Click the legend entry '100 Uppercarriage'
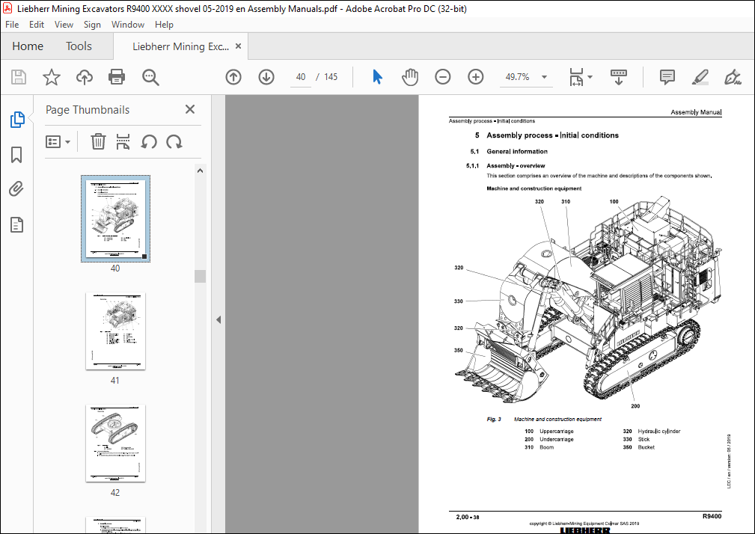 (x=549, y=432)
